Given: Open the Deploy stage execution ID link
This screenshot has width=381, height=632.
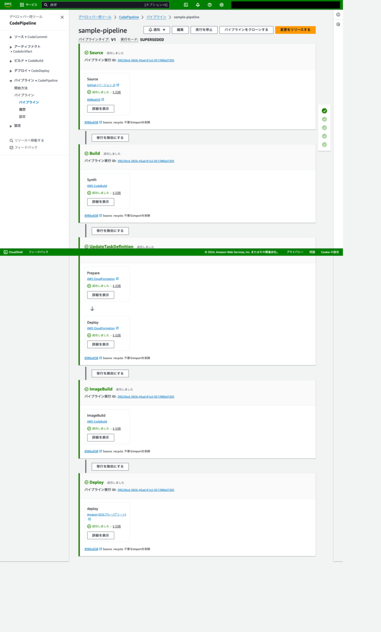Looking at the screenshot, I should (x=146, y=490).
